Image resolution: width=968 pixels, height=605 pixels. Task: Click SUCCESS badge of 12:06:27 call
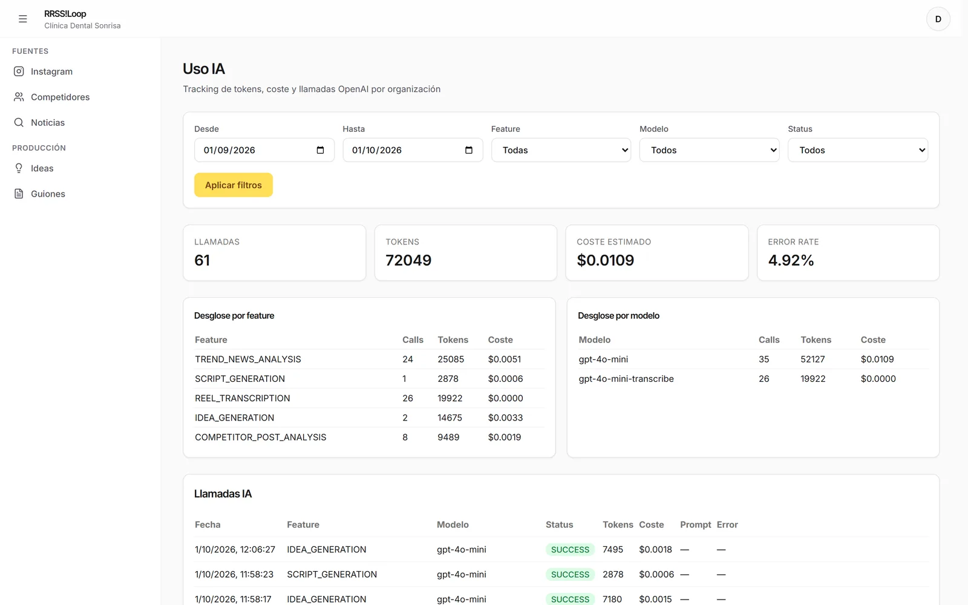(x=570, y=549)
